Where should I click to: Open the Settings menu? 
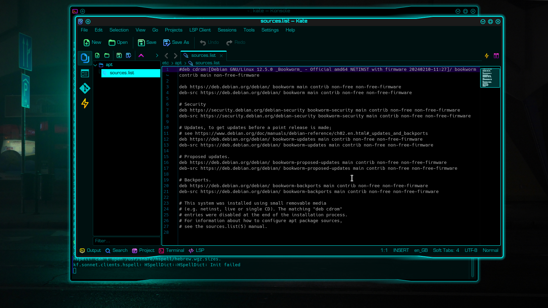(270, 30)
